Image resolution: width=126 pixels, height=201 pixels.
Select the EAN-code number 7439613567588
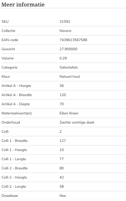73,40
